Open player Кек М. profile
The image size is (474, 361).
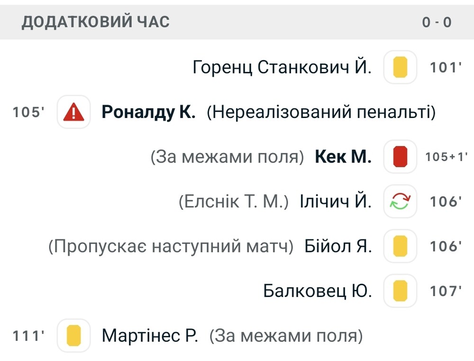pos(343,157)
